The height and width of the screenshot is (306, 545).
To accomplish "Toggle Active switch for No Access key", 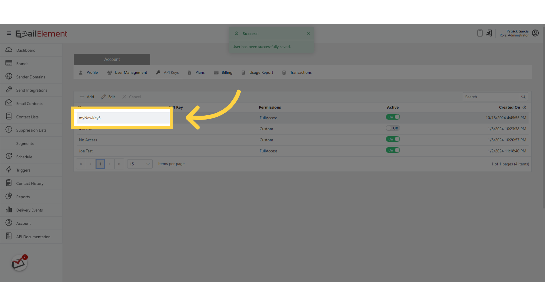I will tap(393, 139).
